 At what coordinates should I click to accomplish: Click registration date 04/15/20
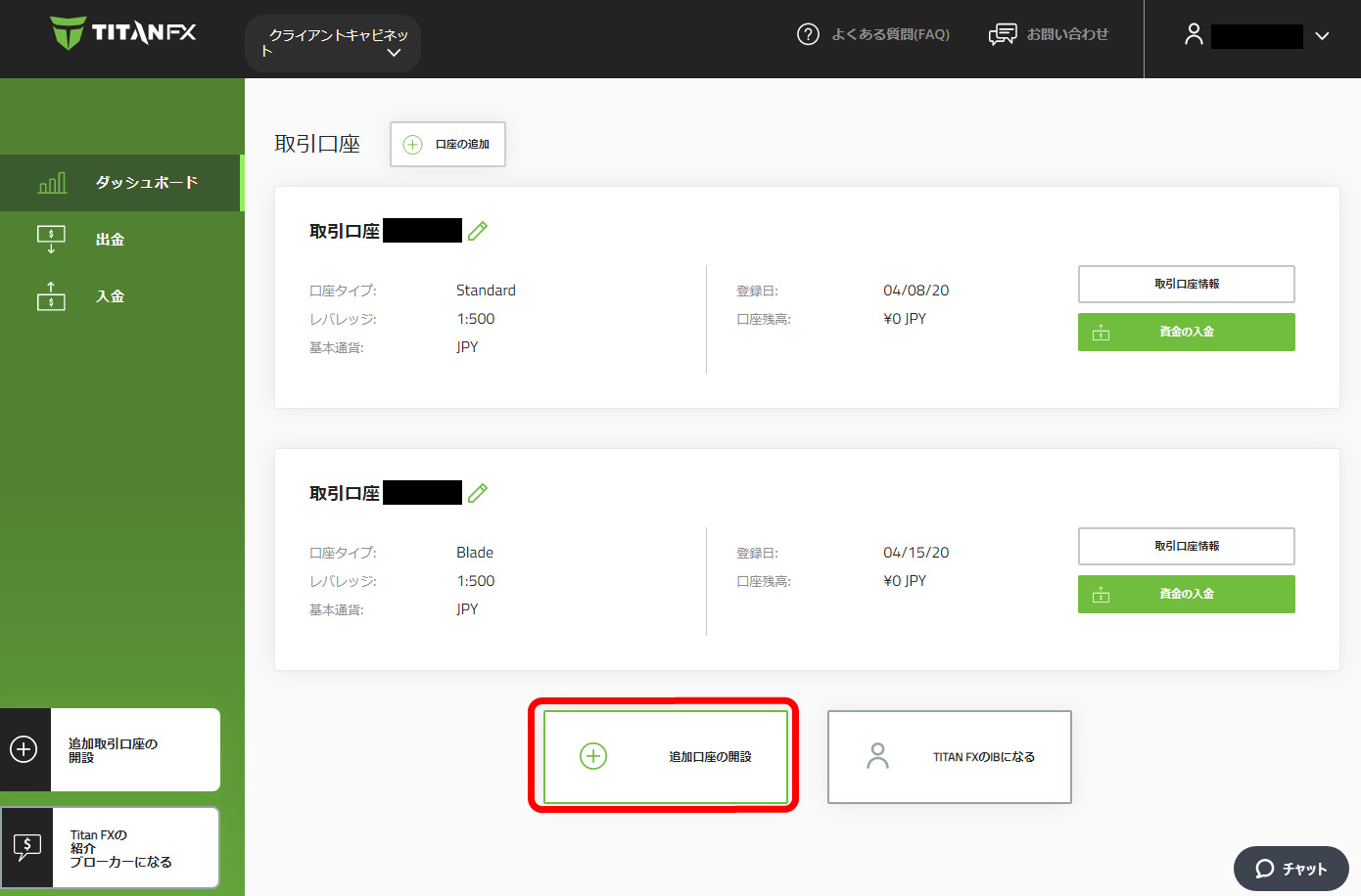(x=916, y=553)
